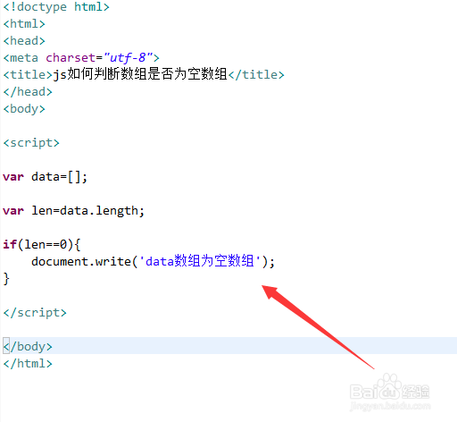
Task: Click the doctype html declaration line
Action: pos(56,7)
